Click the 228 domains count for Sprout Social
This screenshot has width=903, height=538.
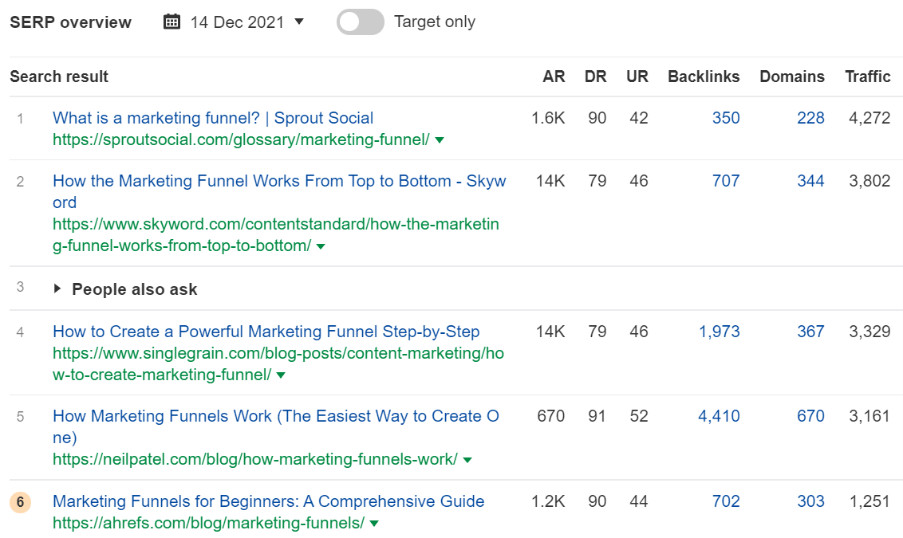(x=810, y=118)
